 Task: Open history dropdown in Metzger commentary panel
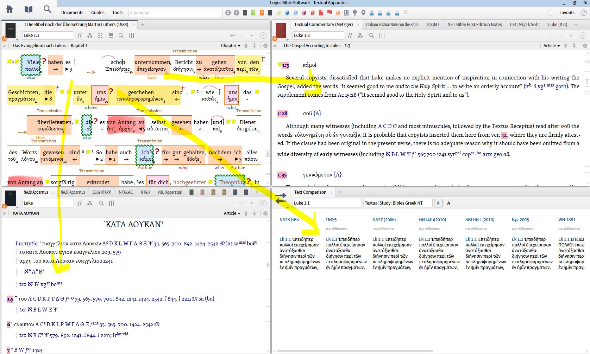[571, 36]
